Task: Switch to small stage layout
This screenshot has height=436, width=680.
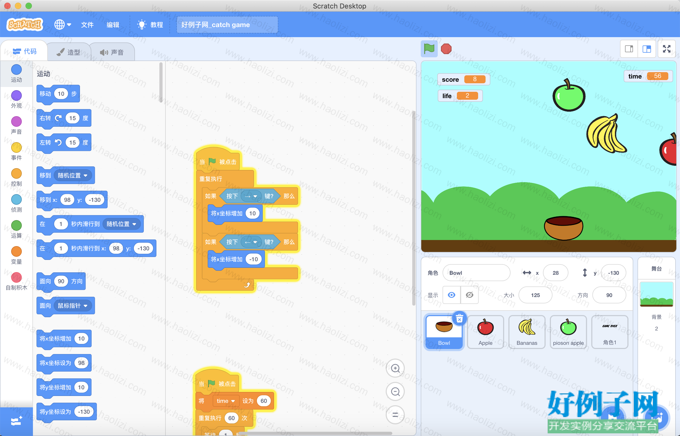Action: pos(629,49)
